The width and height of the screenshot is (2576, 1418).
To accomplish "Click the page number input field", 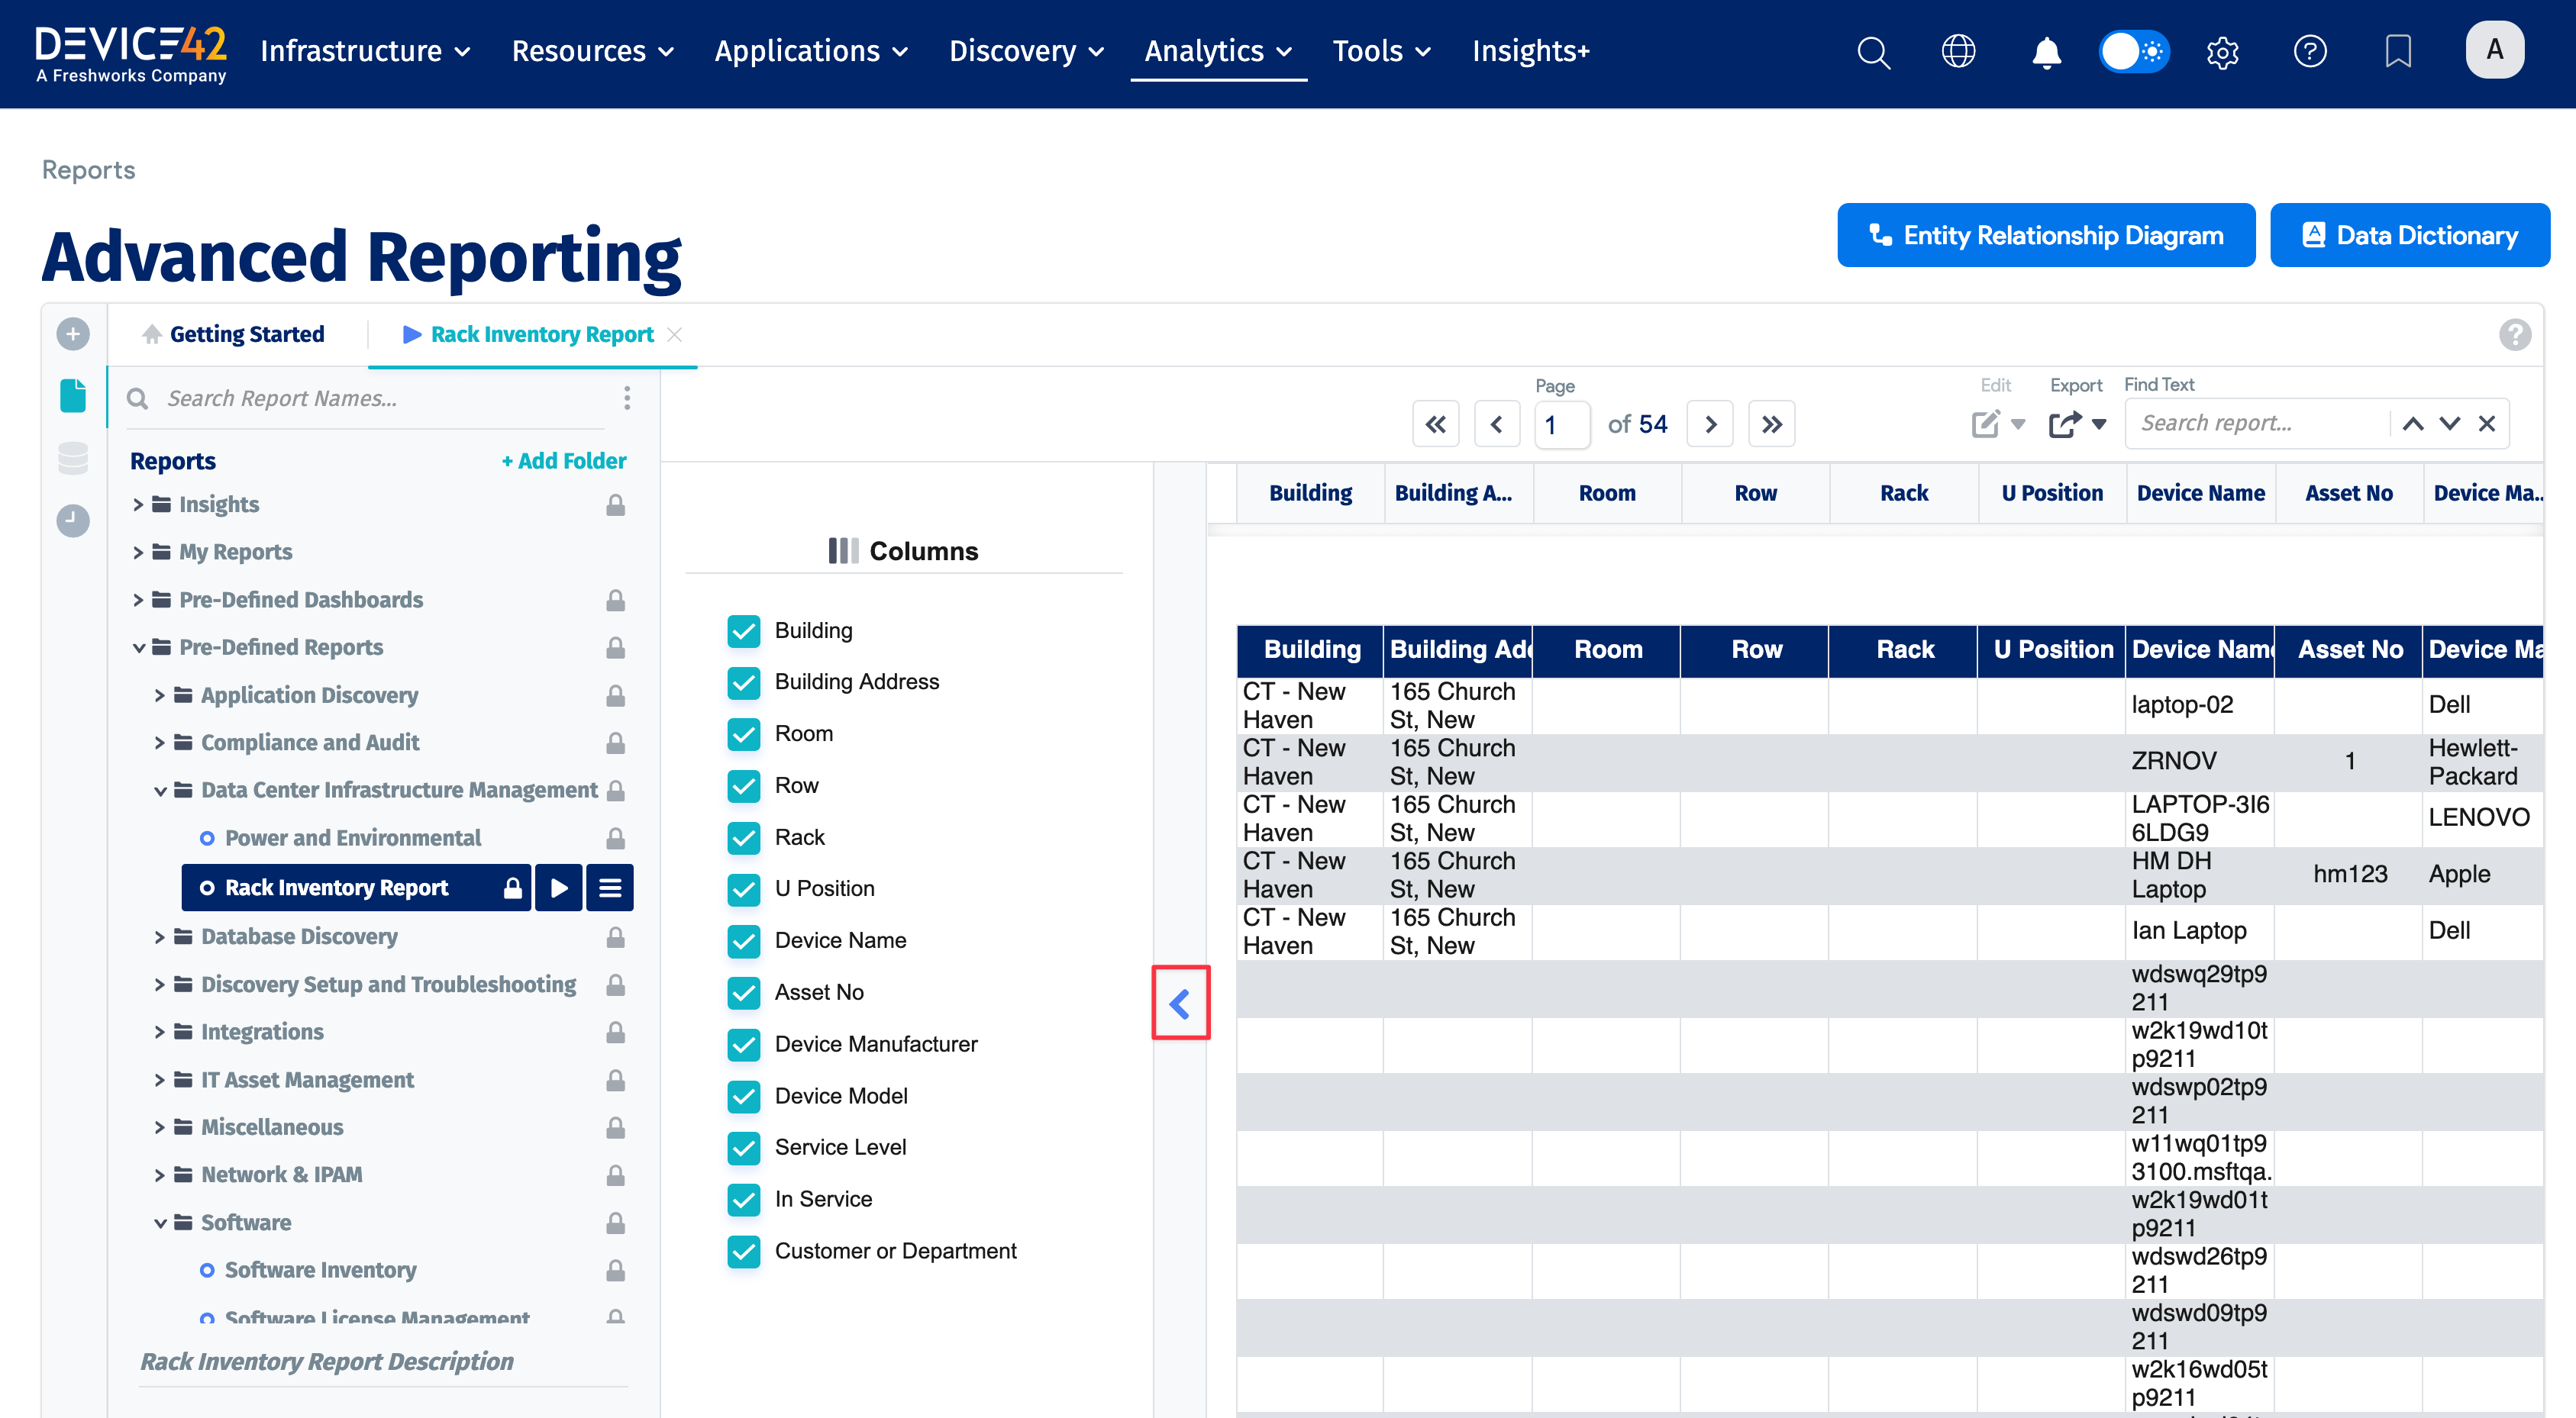I will point(1562,424).
